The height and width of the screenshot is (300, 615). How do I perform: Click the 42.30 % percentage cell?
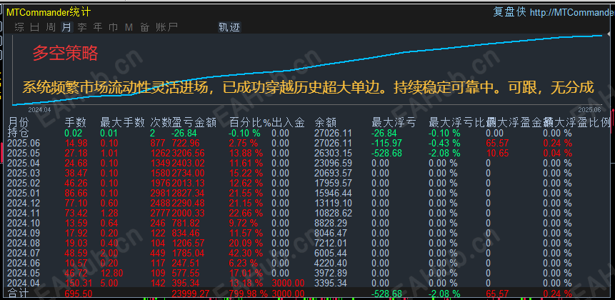click(246, 253)
